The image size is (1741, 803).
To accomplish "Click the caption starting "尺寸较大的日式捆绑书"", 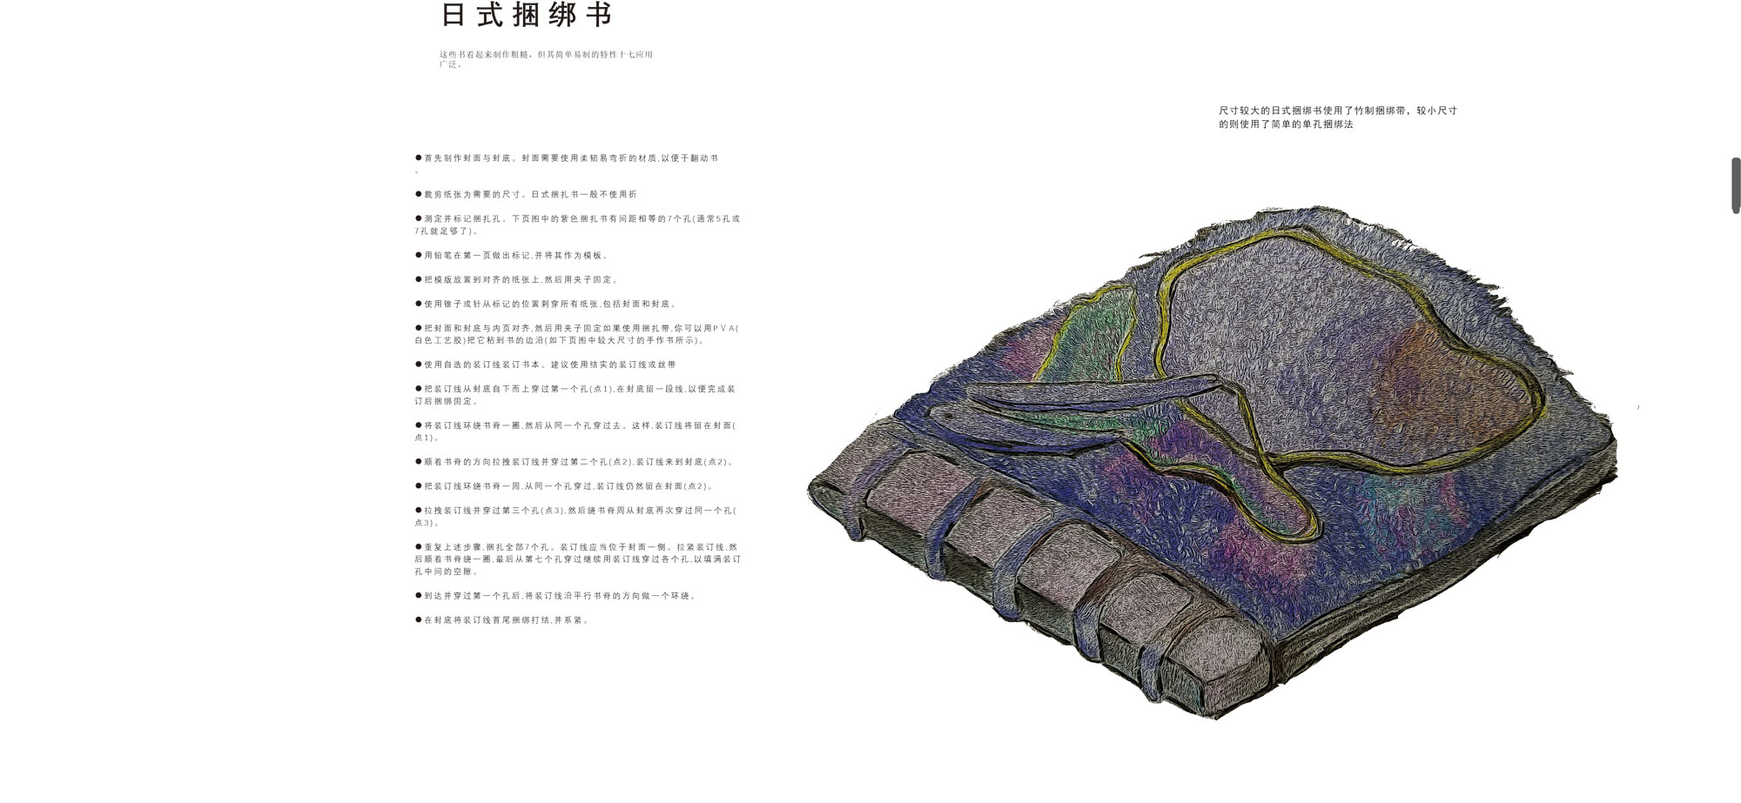I will [x=1338, y=117].
